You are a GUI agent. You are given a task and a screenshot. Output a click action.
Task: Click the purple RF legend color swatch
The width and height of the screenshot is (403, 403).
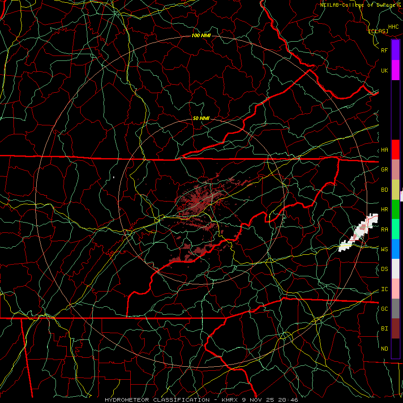click(395, 50)
